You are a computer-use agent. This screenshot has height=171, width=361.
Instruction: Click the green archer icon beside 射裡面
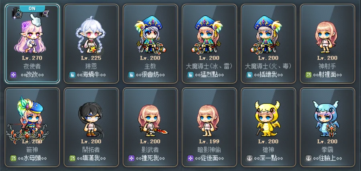click(308, 75)
